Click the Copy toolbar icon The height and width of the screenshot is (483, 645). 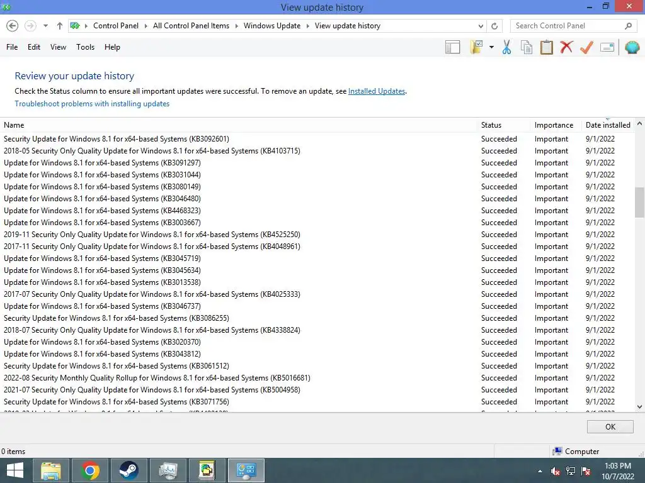pyautogui.click(x=526, y=47)
